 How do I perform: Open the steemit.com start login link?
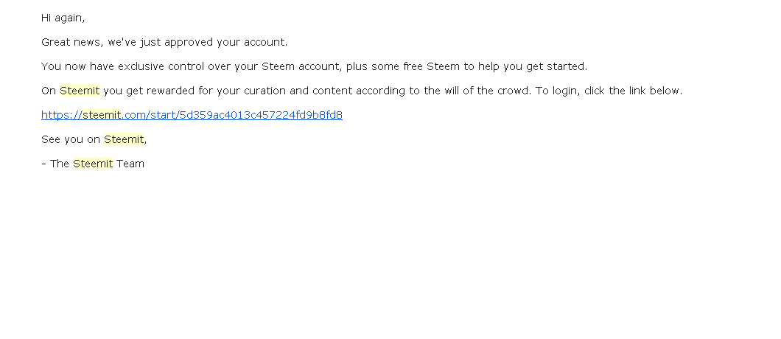pos(192,115)
